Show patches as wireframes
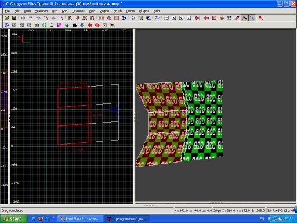 (x=222, y=18)
